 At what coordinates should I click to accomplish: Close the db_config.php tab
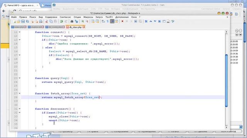(63, 27)
